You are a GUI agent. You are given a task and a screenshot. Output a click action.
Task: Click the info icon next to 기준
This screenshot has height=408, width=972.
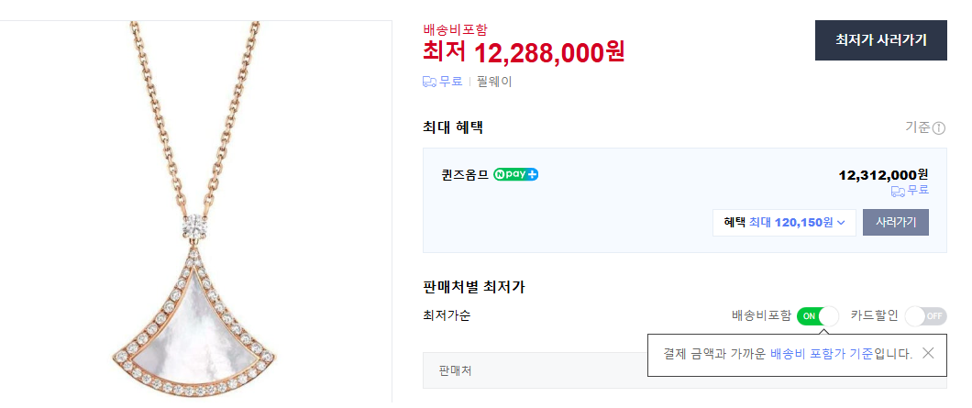point(939,127)
